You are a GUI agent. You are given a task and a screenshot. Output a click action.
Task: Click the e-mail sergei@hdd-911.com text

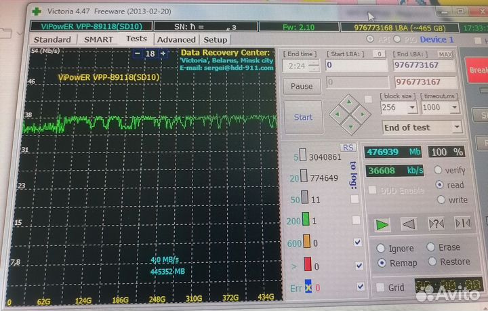coord(226,68)
